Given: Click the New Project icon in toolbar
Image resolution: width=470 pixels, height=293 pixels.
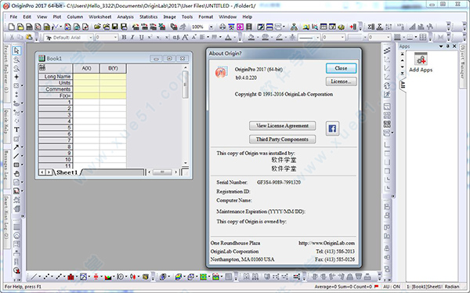Looking at the screenshot, I should pos(12,27).
